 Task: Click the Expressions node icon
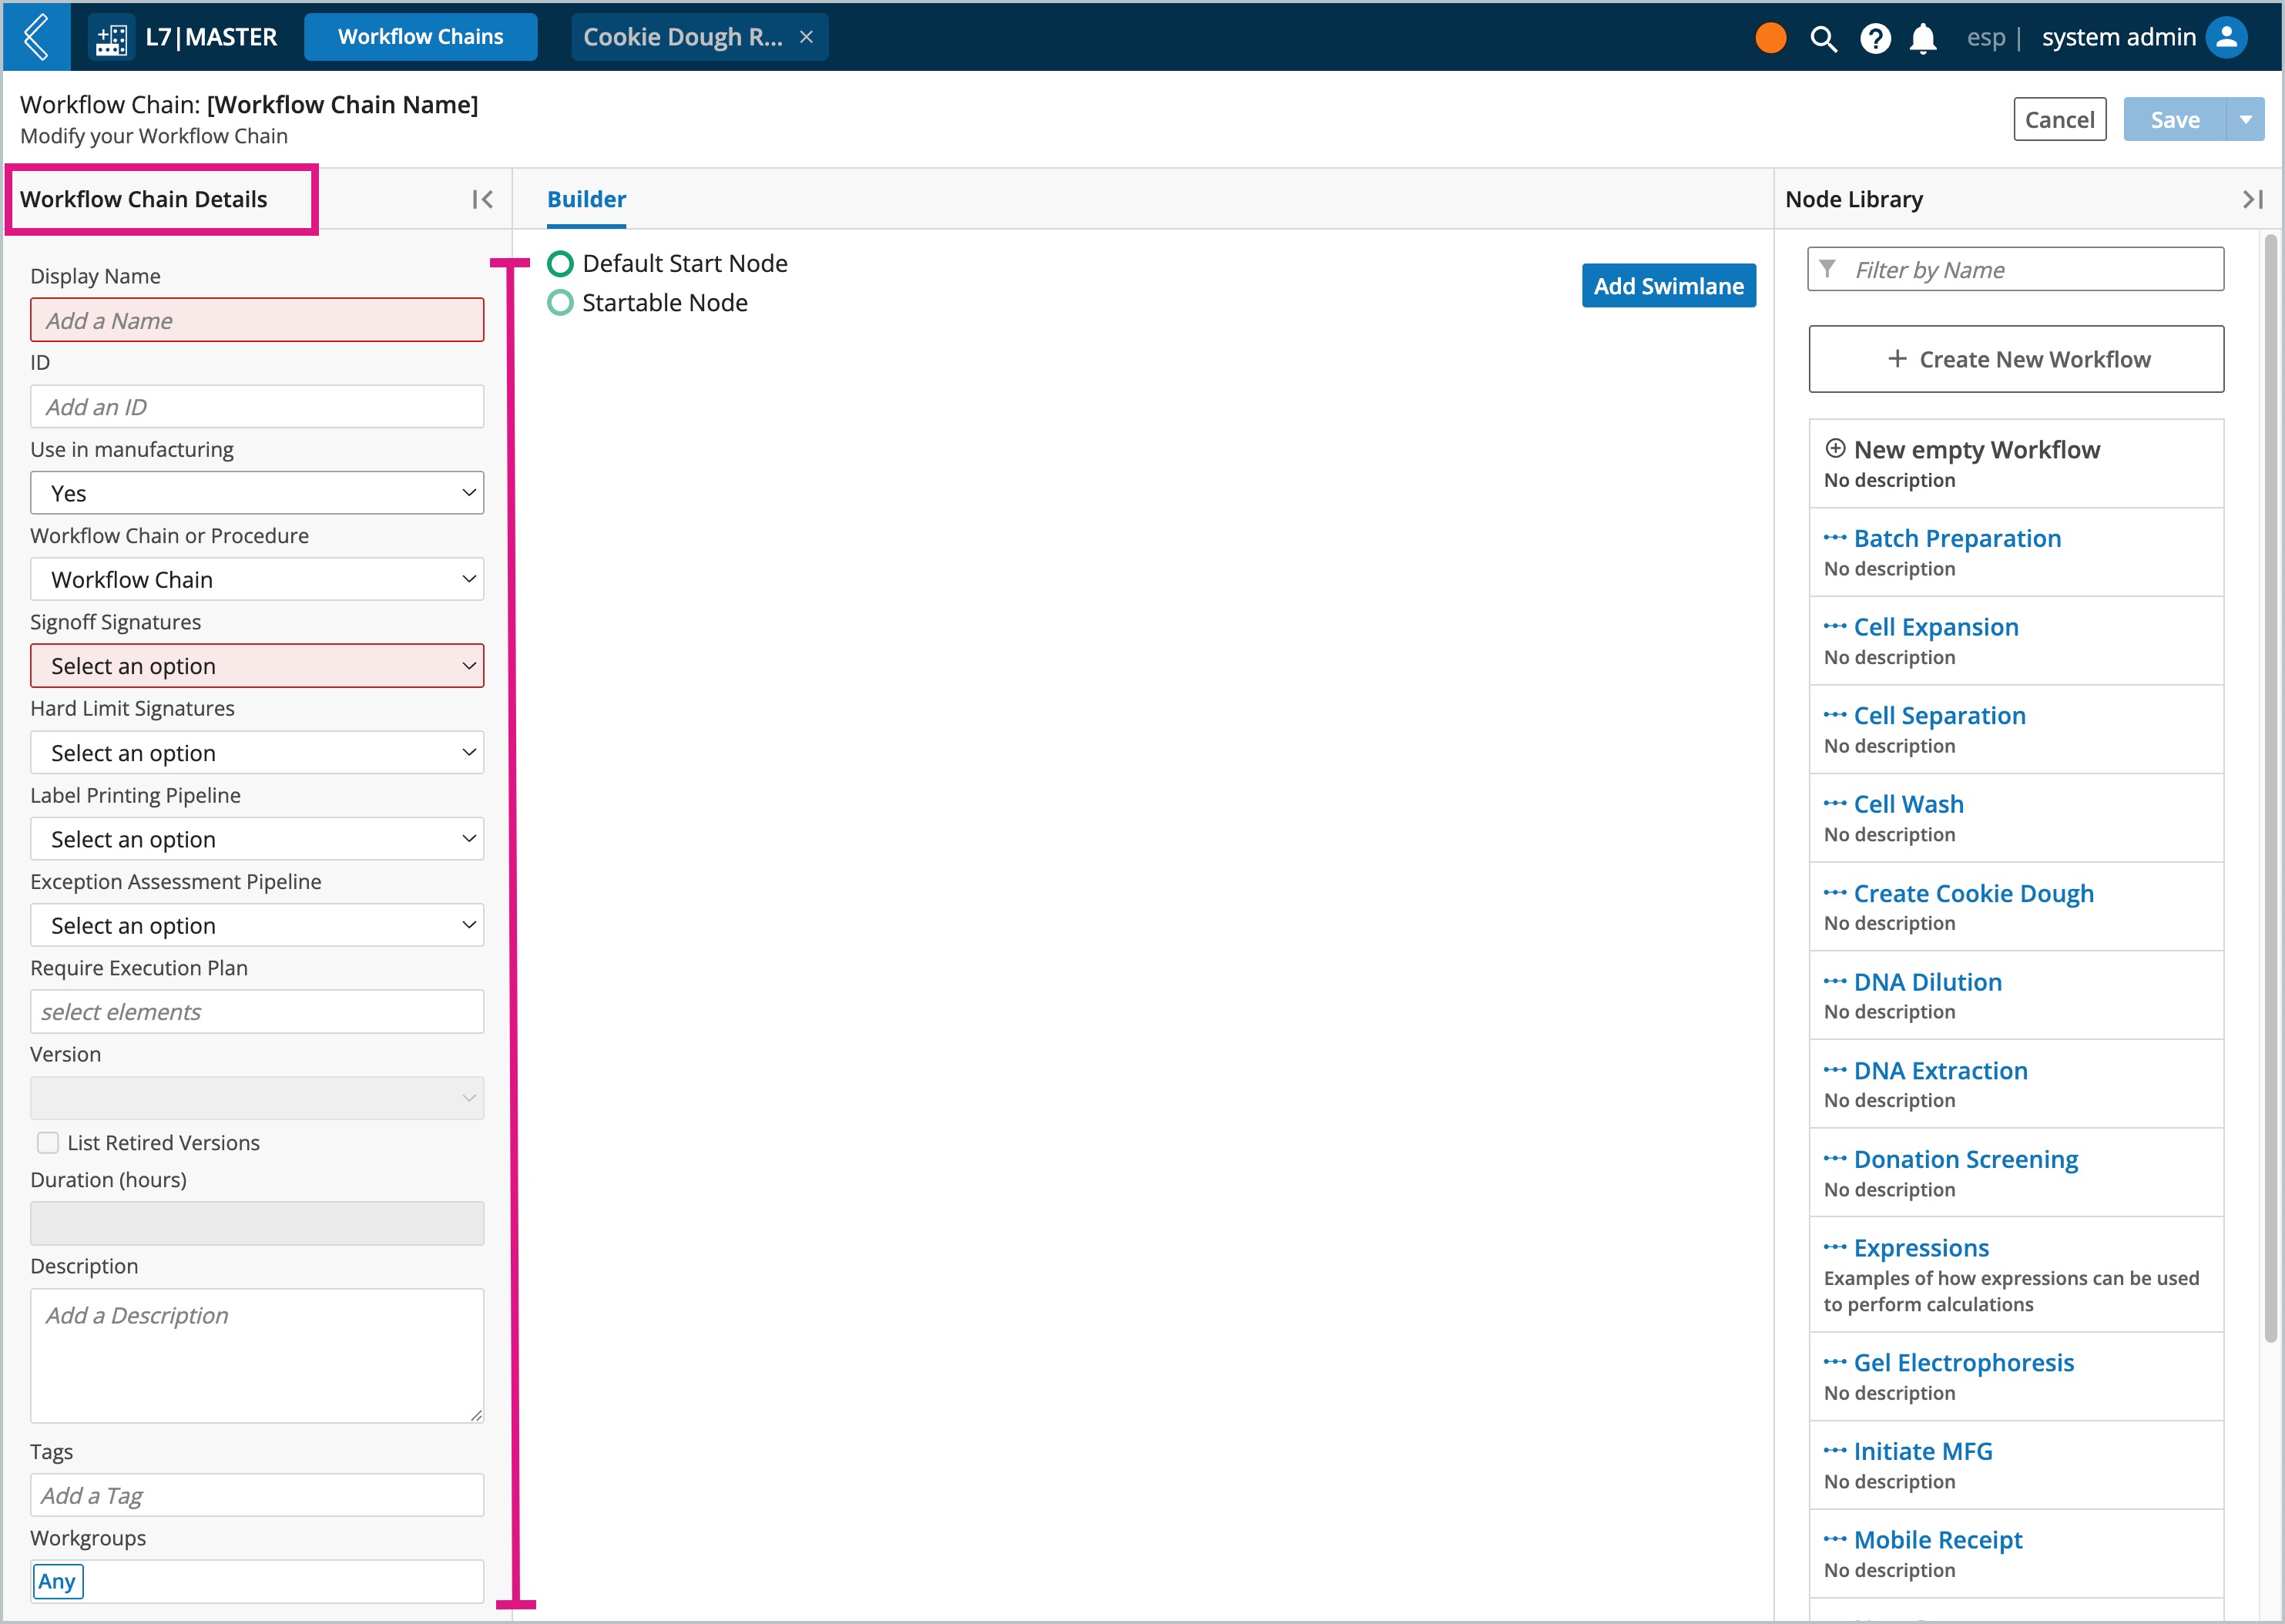[1835, 1248]
